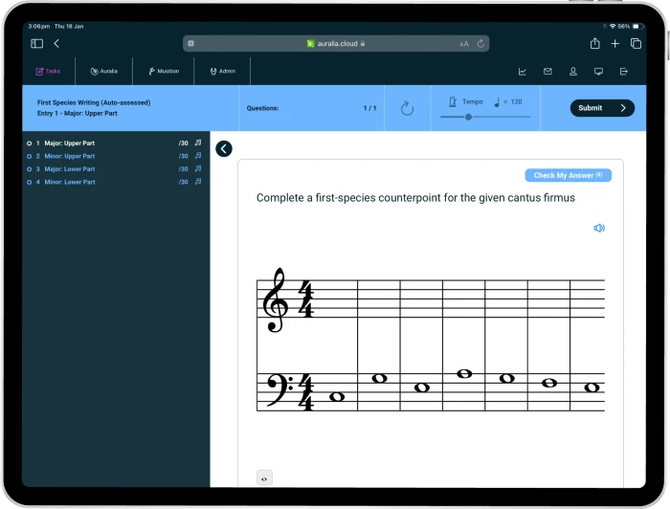Viewport: 670px width, 509px height.
Task: Select the 'Minor: Upper Part' radio circle
Action: click(30, 156)
